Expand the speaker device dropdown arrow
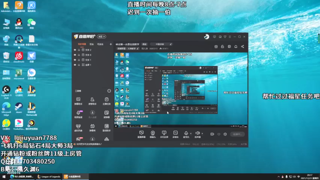This screenshot has height=180, width=320. coord(202,134)
